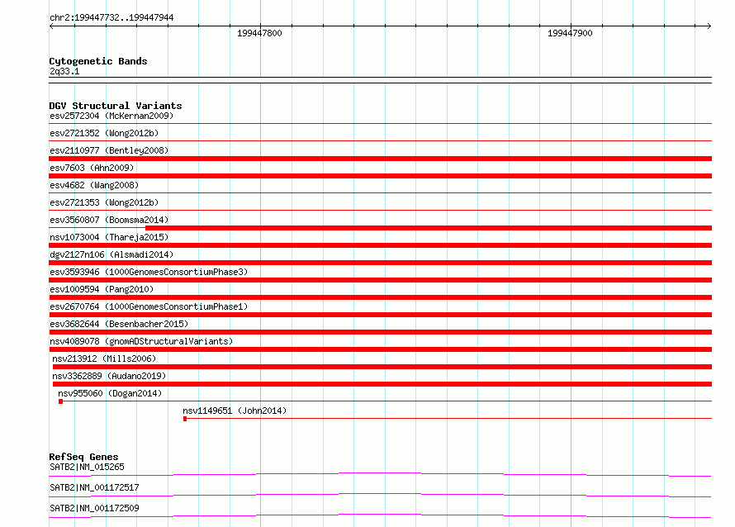Click the 199447900 ruler position label
The width and height of the screenshot is (735, 527).
click(x=570, y=33)
